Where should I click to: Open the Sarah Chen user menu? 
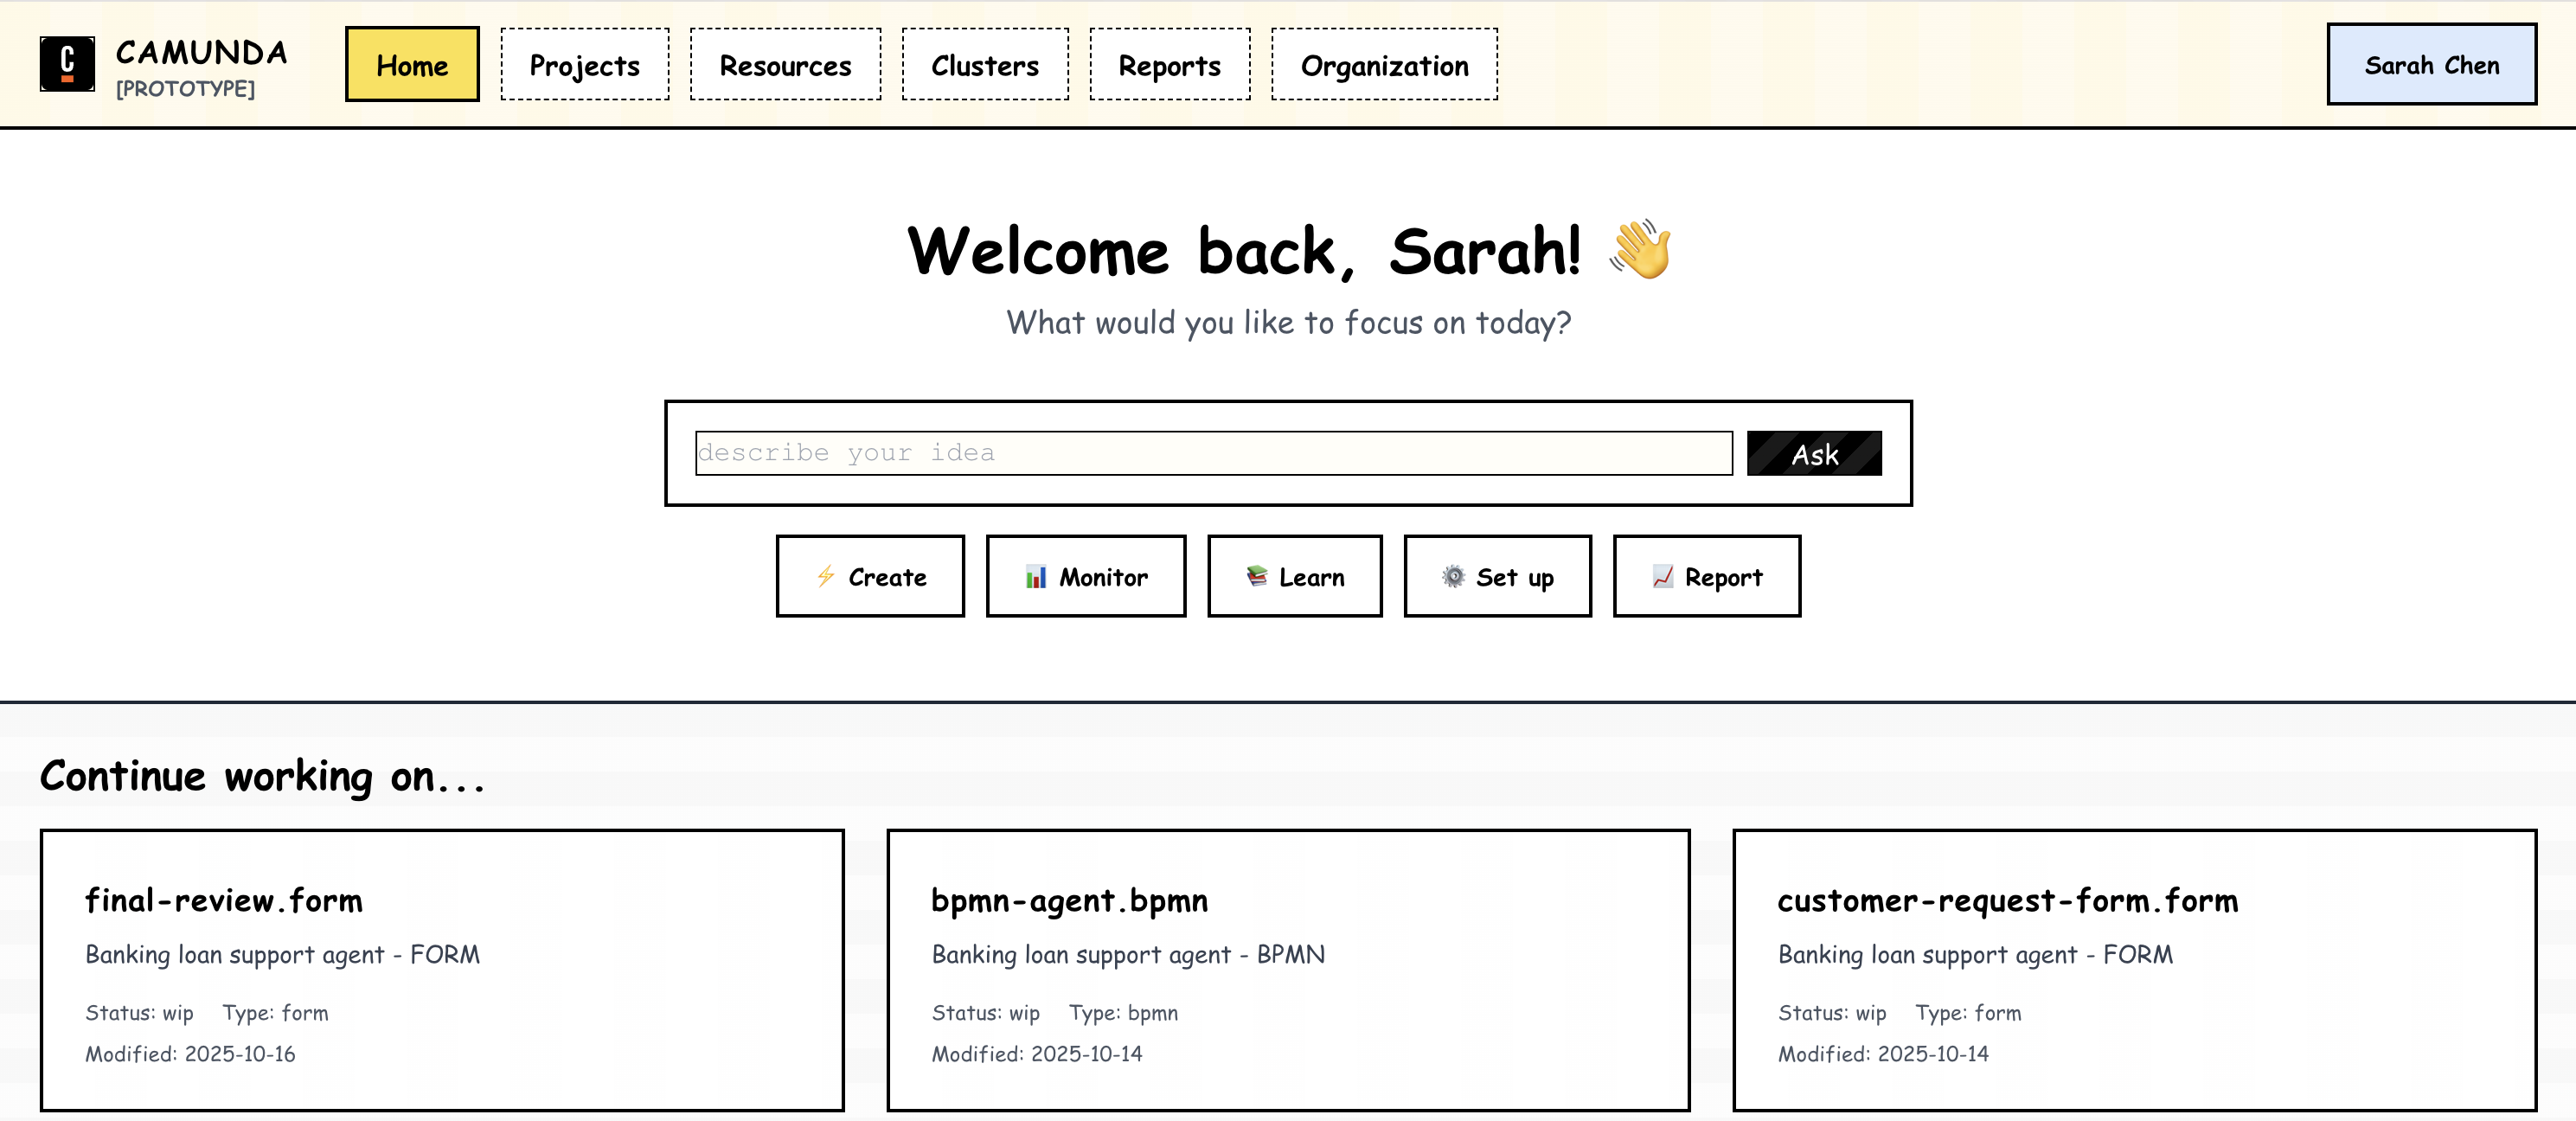[x=2431, y=65]
